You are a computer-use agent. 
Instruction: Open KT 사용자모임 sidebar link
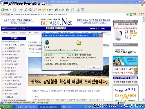click(10, 74)
